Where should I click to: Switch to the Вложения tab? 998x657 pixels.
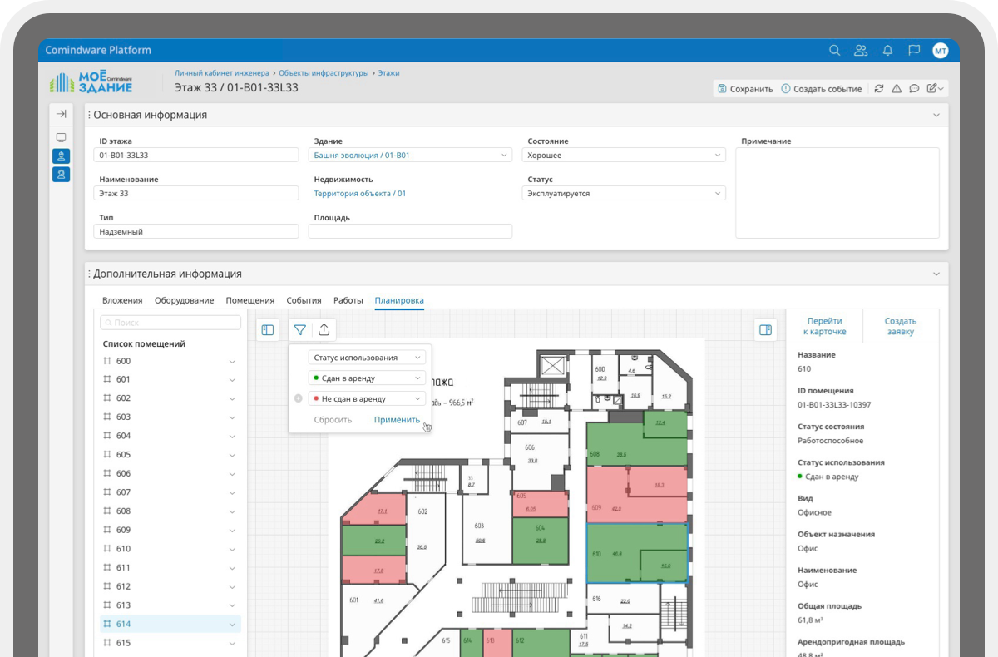coord(122,301)
